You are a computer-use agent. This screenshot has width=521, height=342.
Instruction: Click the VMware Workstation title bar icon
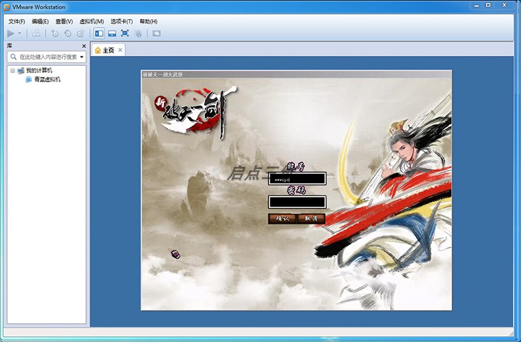tap(7, 7)
